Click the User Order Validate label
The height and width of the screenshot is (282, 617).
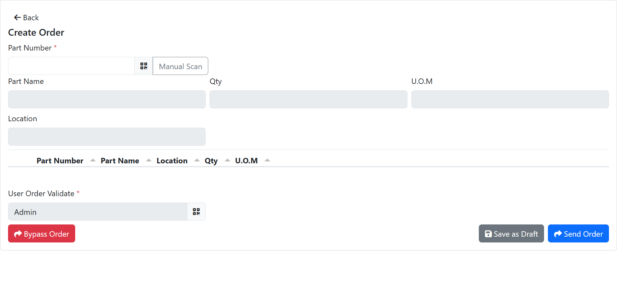point(44,194)
